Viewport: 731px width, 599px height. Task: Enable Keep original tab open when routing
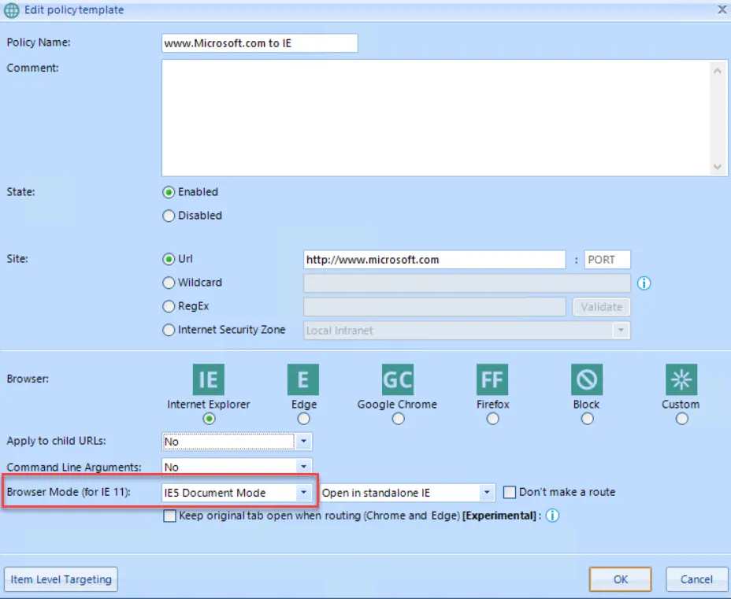point(169,516)
